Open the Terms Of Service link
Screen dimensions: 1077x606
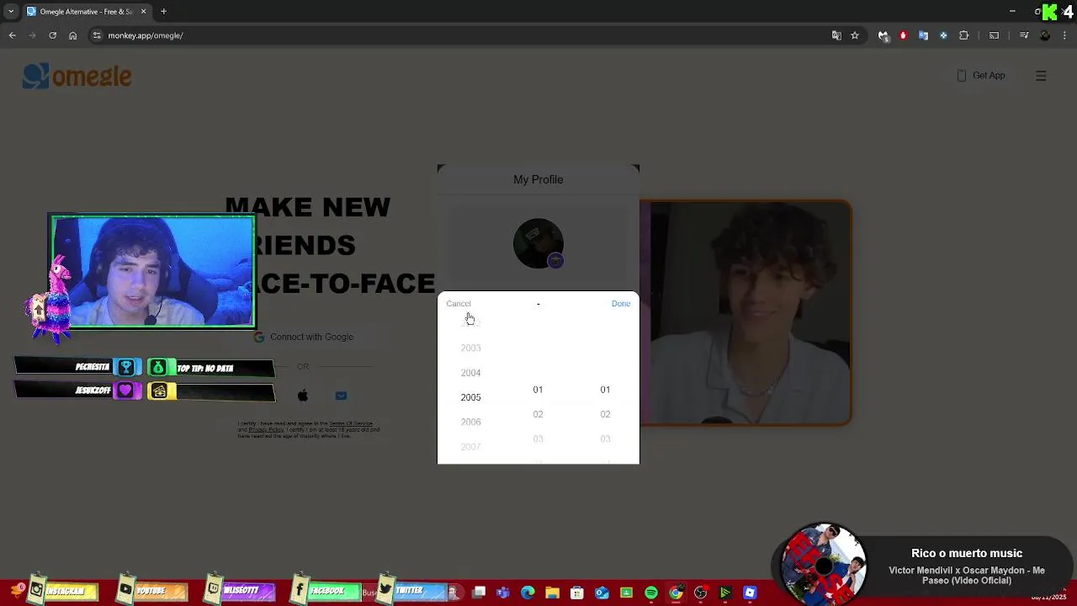click(x=351, y=423)
